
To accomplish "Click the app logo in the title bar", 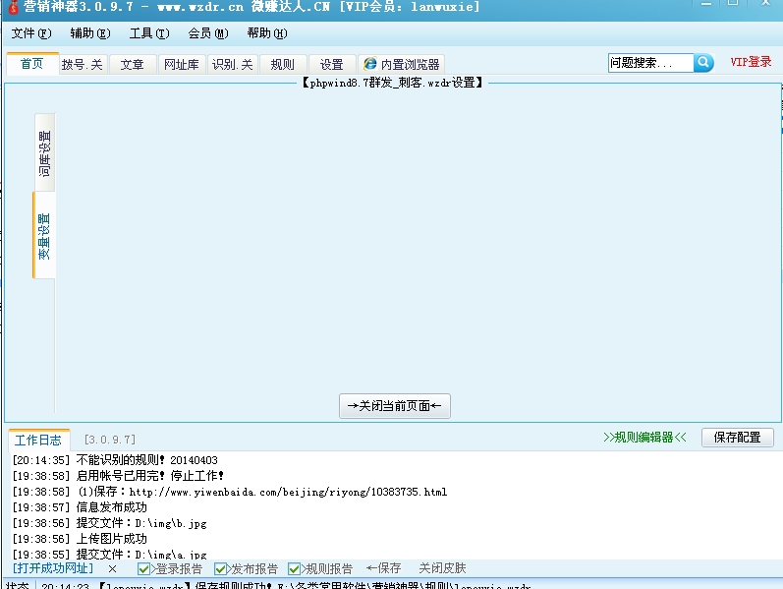I will point(13,7).
